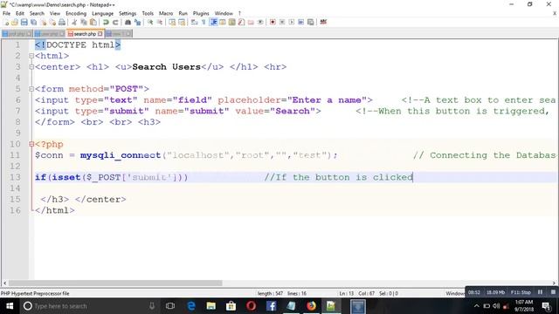Screen dimensions: 559x314
Task: Cut selection with the scissors icon
Action: pos(74,22)
